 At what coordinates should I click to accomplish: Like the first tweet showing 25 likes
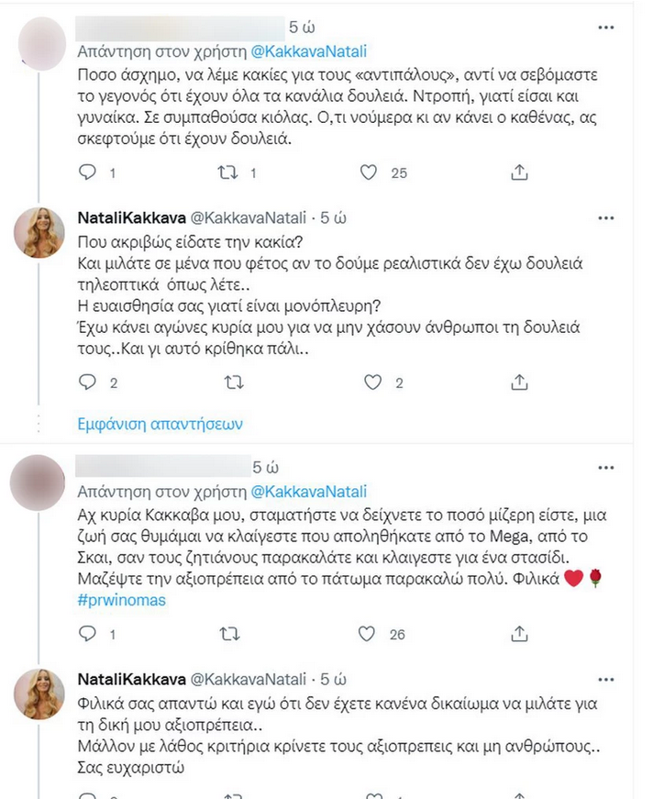click(368, 172)
